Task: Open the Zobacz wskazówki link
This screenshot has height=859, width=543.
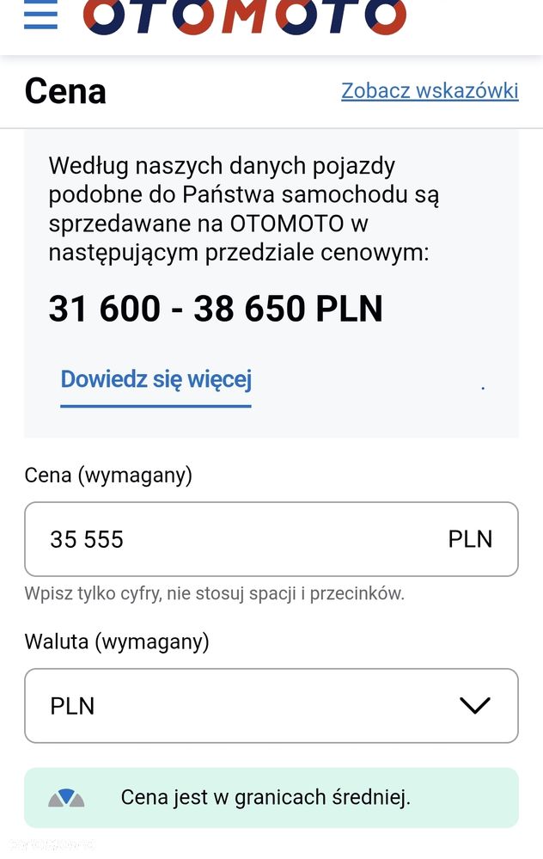Action: click(430, 90)
